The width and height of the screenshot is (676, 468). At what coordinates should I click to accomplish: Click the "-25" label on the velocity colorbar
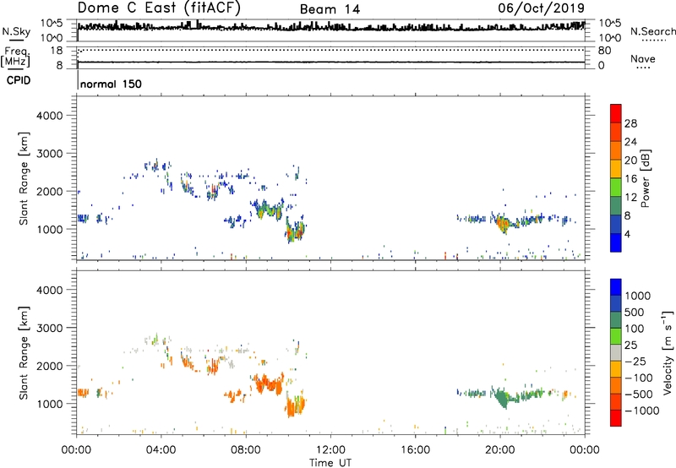(635, 362)
